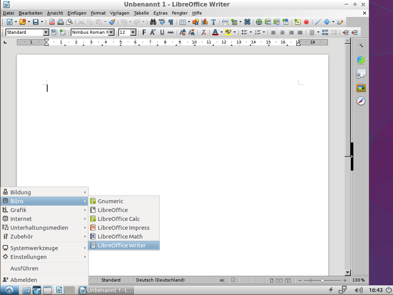Decrease paragraph indent icon
The width and height of the screenshot is (393, 295).
[355, 32]
